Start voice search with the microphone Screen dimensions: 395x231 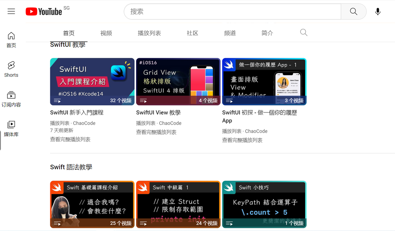pyautogui.click(x=378, y=11)
